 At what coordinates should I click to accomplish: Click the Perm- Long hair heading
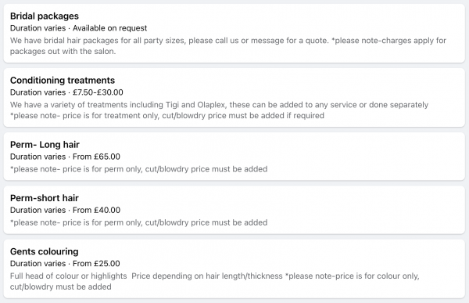[45, 145]
